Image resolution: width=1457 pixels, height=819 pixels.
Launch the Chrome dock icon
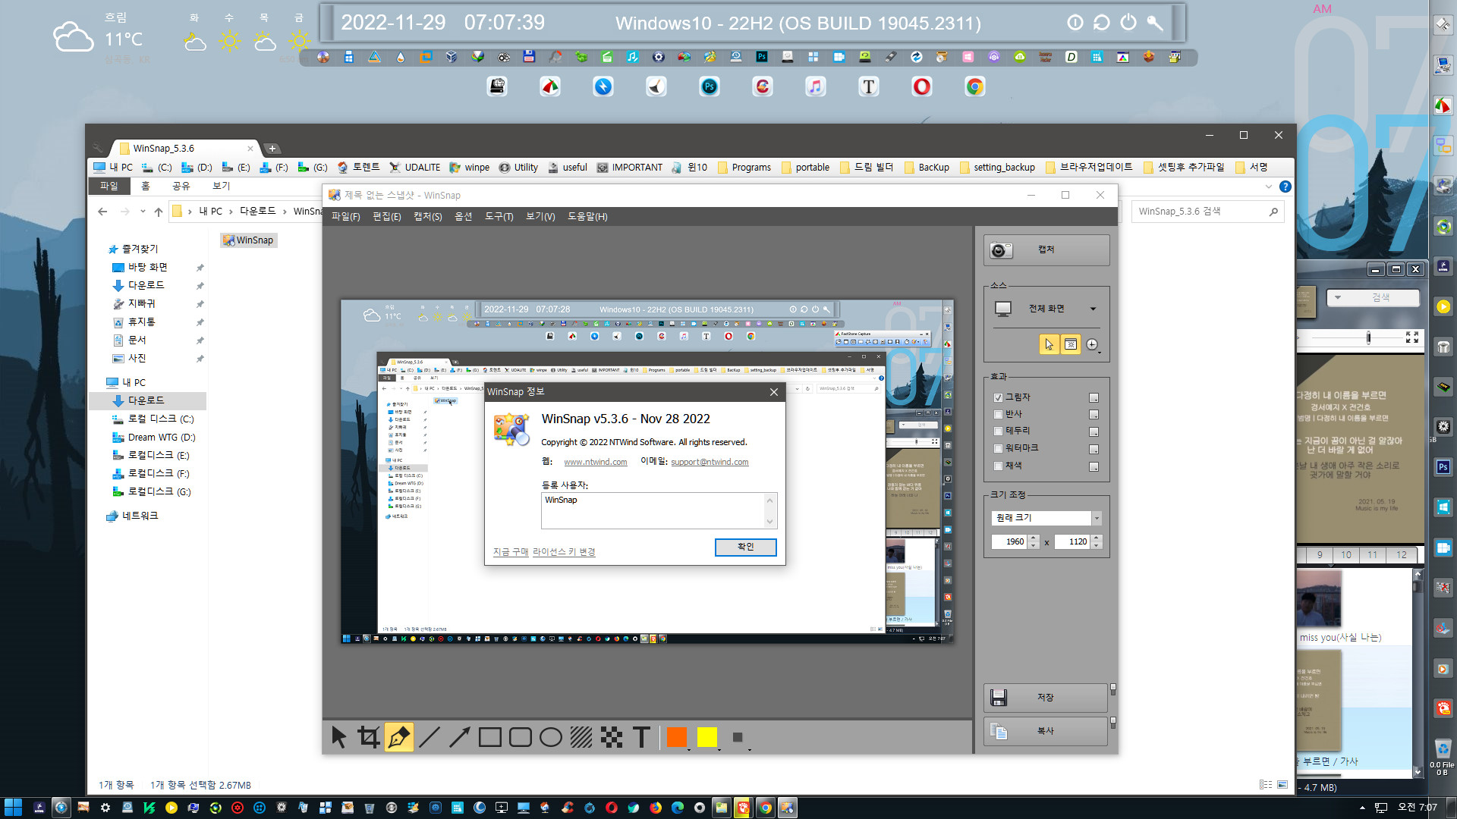pos(974,86)
